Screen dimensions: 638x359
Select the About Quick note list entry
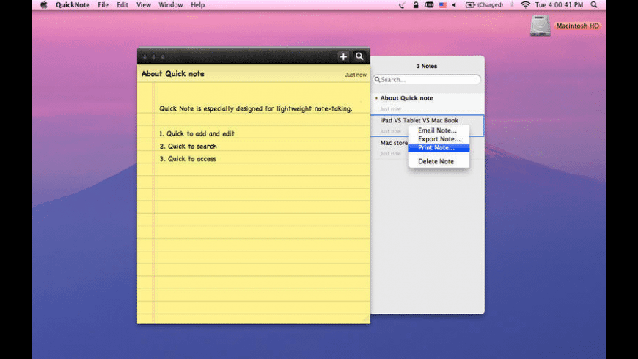pos(428,103)
